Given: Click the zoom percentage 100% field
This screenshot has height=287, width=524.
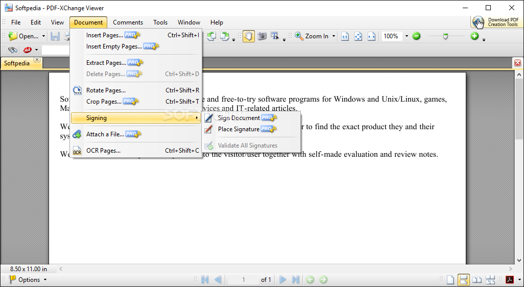Looking at the screenshot, I should [392, 36].
